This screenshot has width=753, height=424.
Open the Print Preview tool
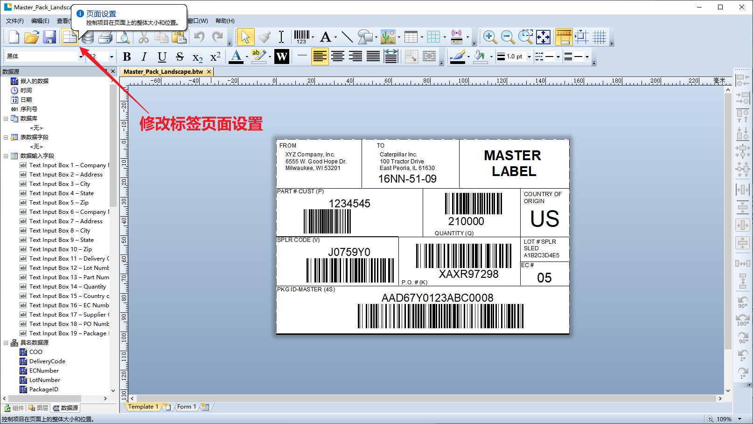(x=124, y=37)
